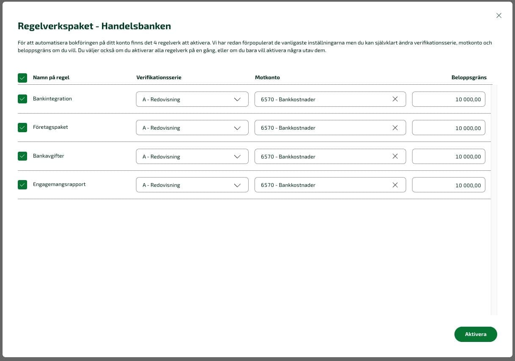Click the Bankavgifter rule name

coord(49,156)
